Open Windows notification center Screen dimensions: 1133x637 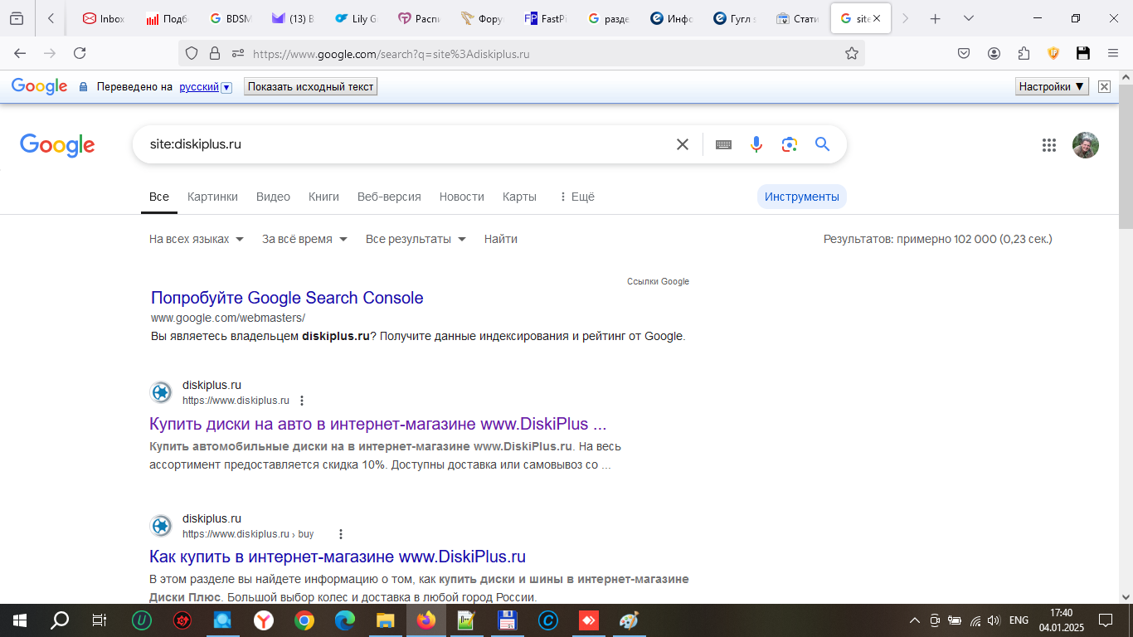[x=1105, y=620]
